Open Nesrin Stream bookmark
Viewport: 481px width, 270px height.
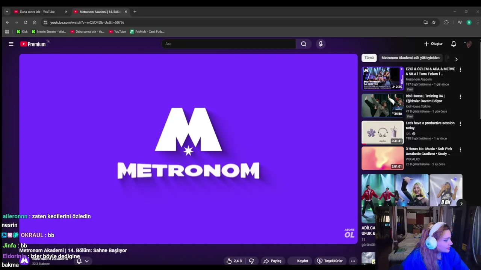(49, 31)
